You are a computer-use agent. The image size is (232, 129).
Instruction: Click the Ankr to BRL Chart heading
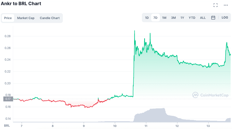(21, 4)
